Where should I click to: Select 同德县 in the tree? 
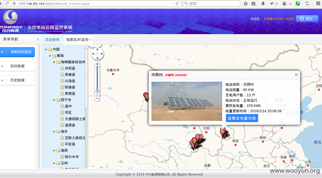70,87
